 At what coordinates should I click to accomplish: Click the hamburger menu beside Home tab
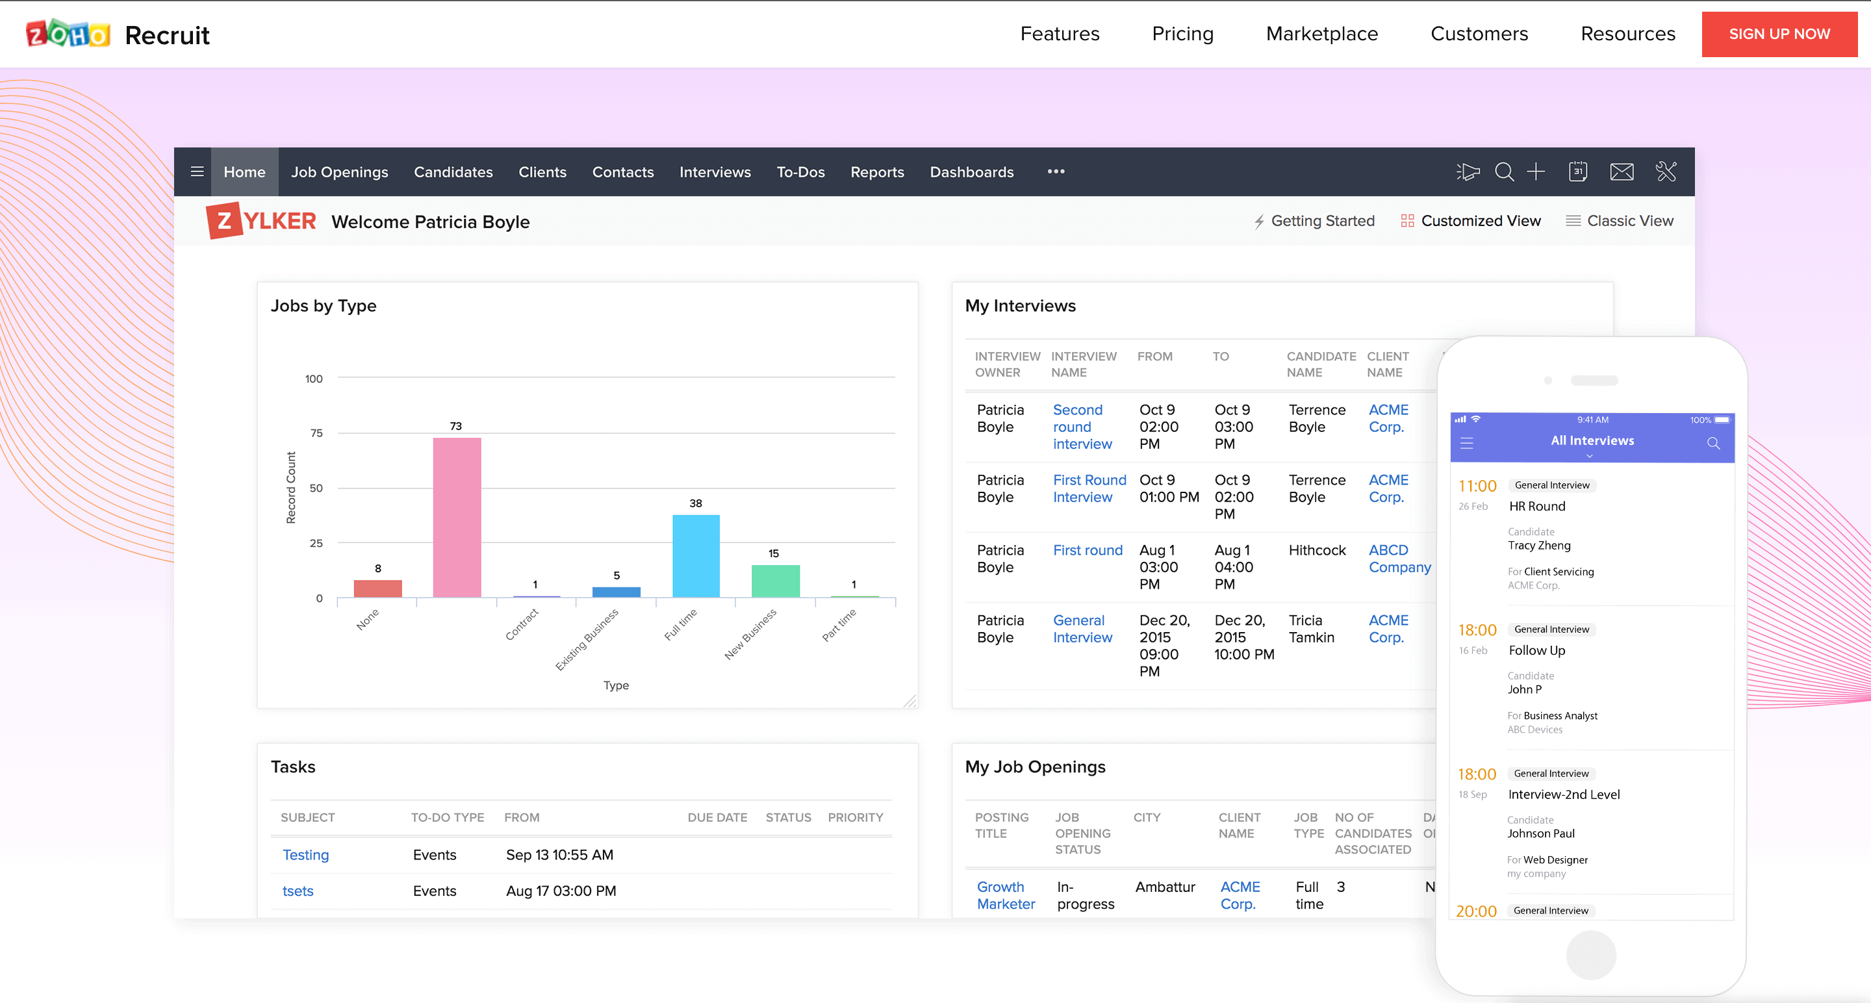(197, 171)
